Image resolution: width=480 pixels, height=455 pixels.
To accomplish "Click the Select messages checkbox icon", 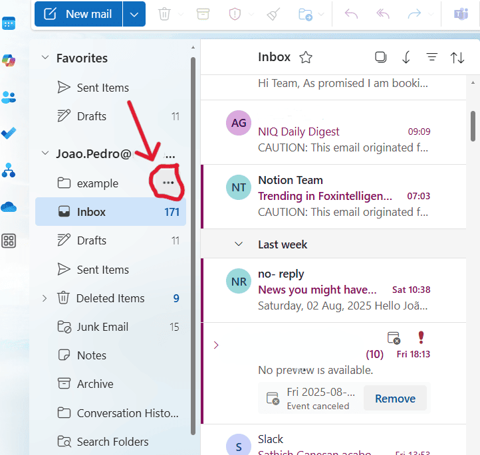I will coord(380,57).
